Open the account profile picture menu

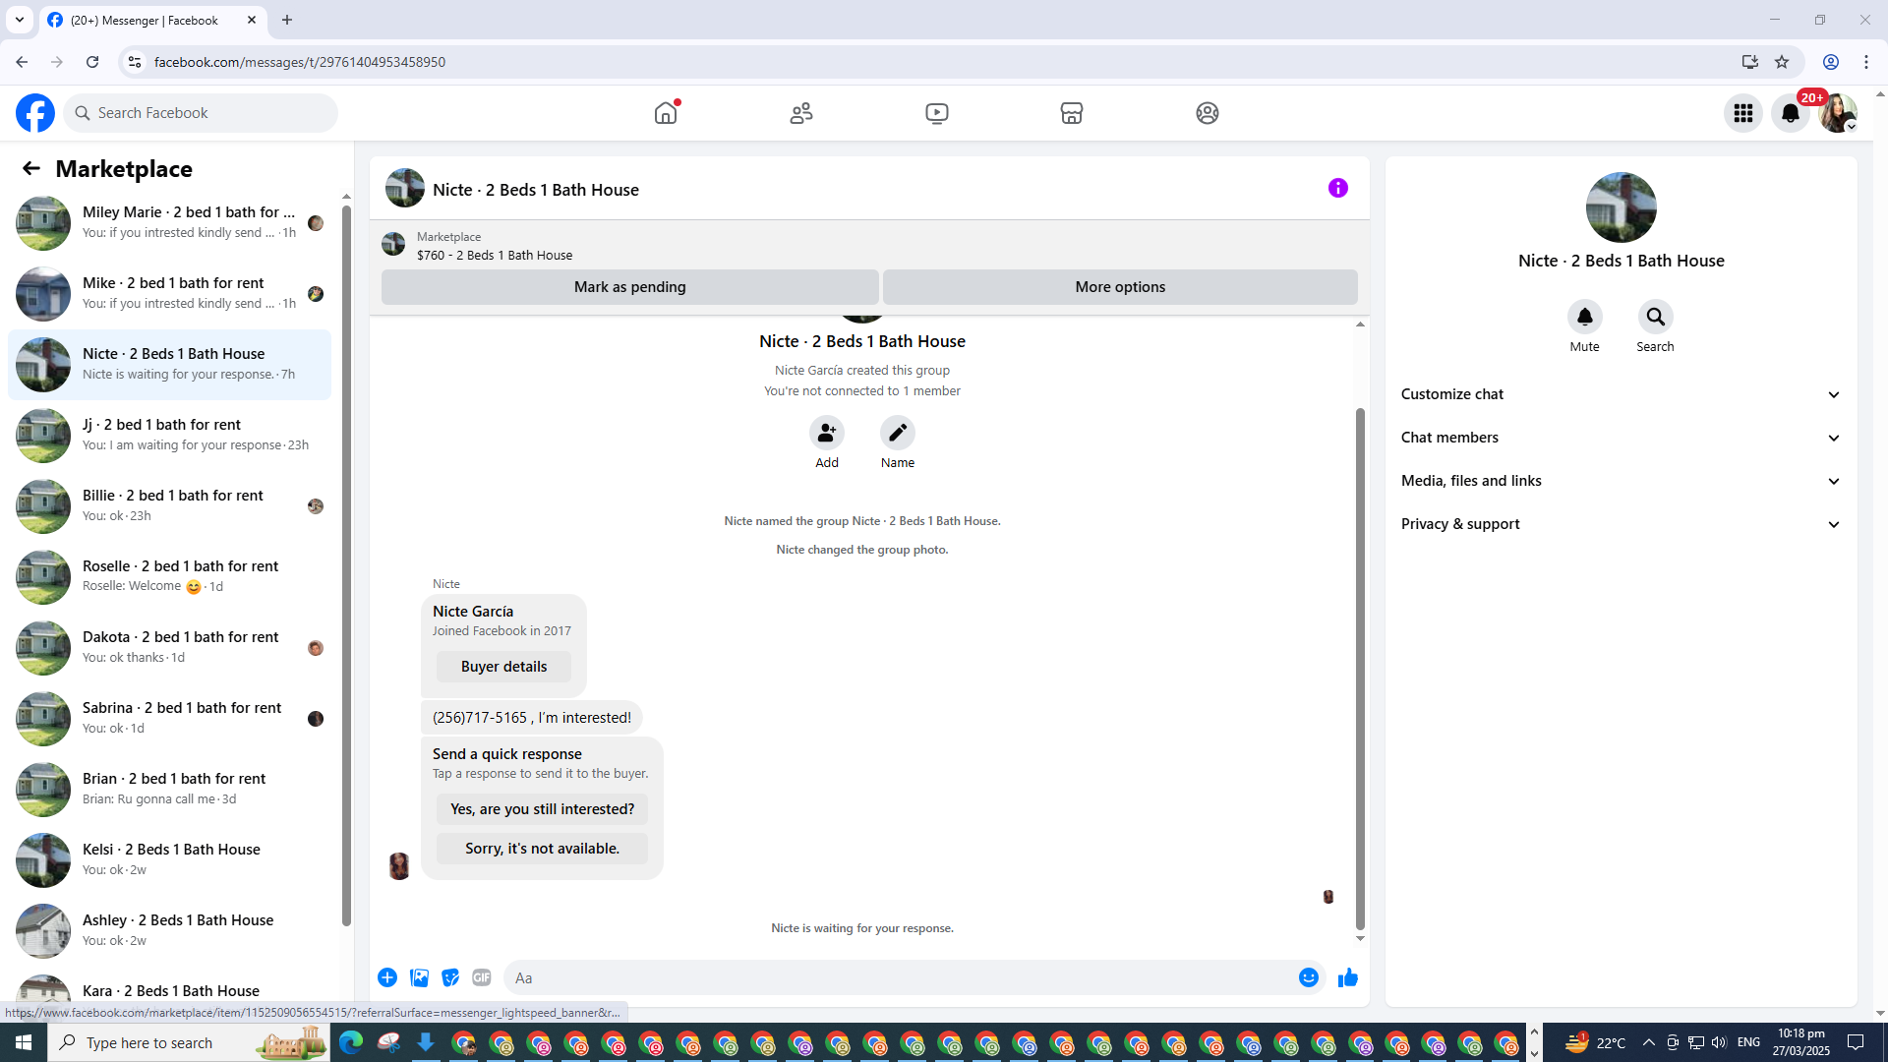(1838, 113)
